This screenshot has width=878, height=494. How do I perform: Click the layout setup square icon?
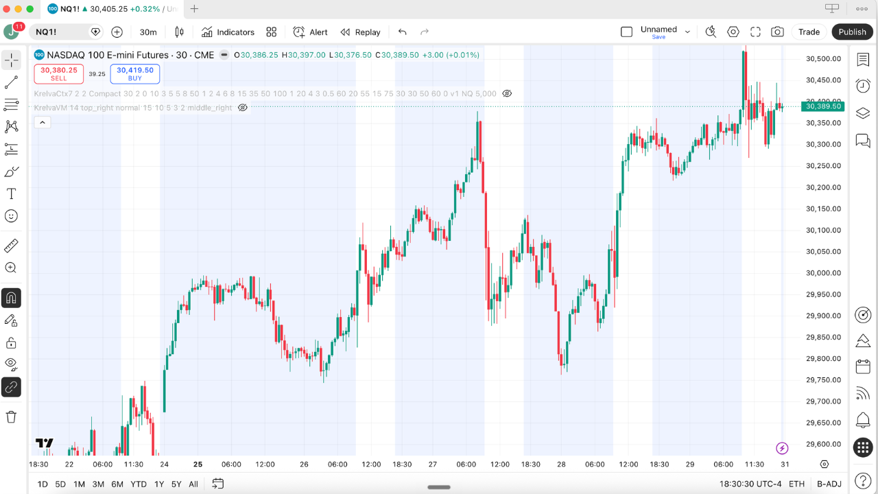tap(626, 32)
